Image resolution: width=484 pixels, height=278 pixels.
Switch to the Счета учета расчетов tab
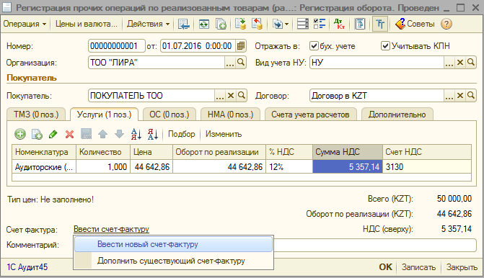click(x=310, y=115)
